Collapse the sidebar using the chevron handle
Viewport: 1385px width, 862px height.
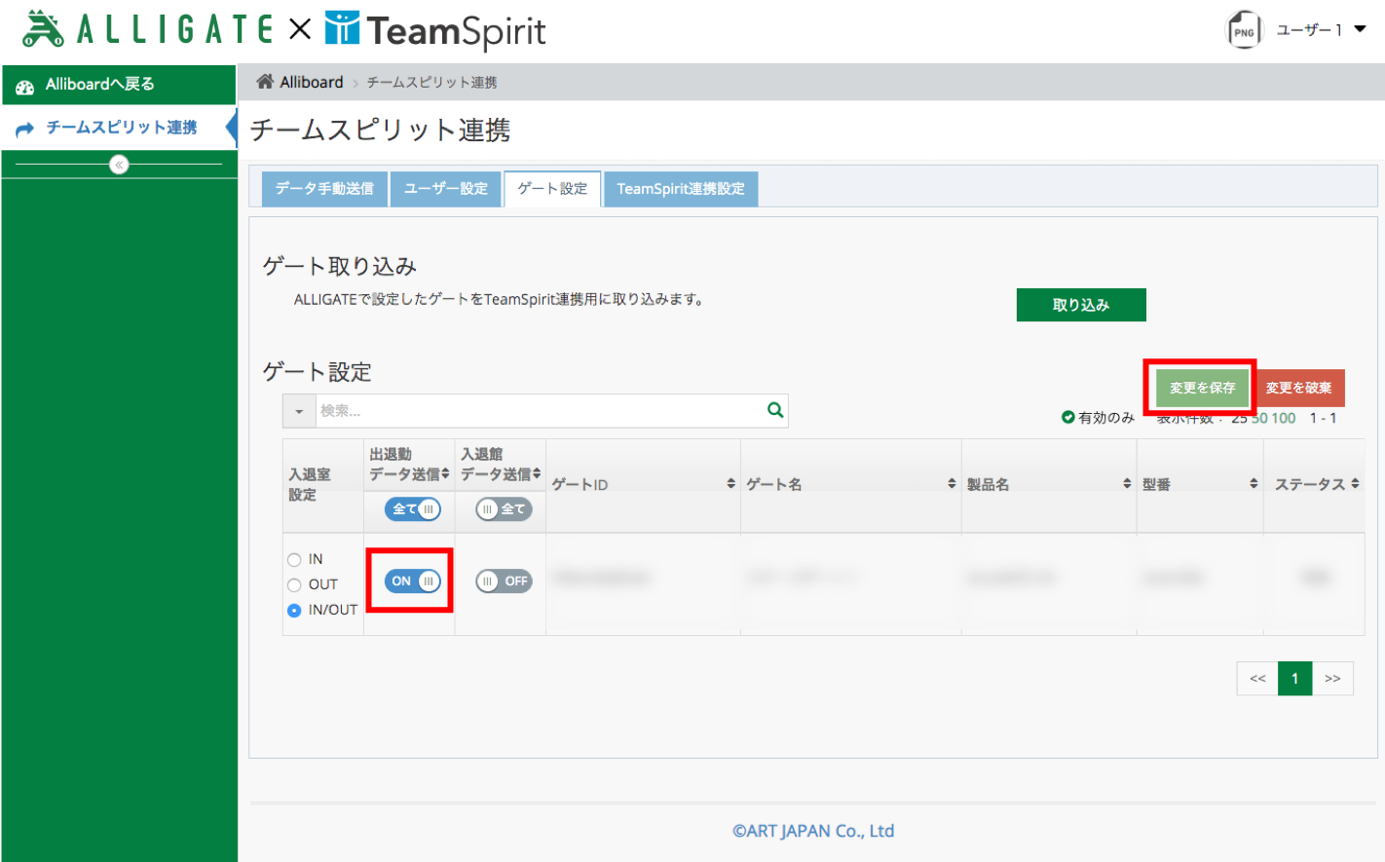pyautogui.click(x=119, y=165)
